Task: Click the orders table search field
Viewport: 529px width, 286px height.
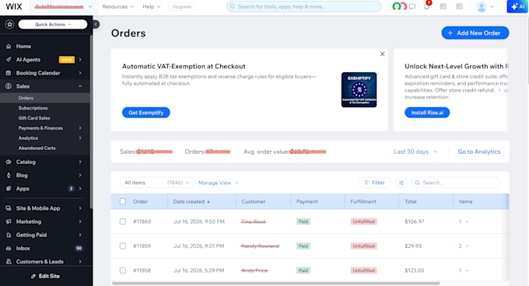Action: pos(455,183)
